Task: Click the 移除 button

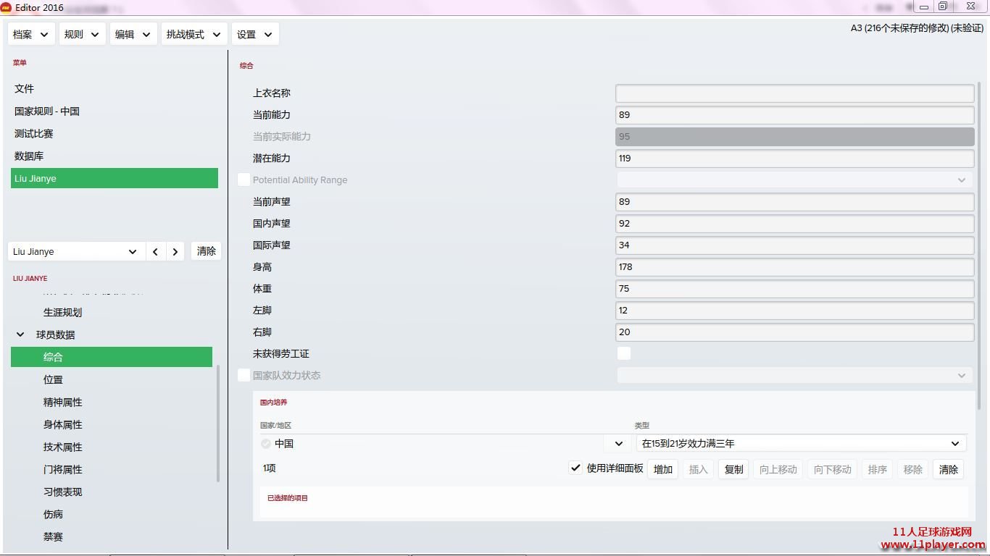Action: click(x=913, y=469)
